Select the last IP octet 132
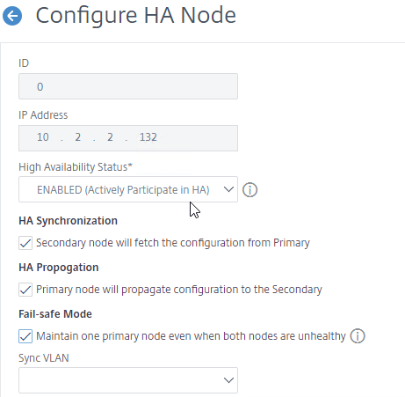This screenshot has width=405, height=397. point(148,137)
